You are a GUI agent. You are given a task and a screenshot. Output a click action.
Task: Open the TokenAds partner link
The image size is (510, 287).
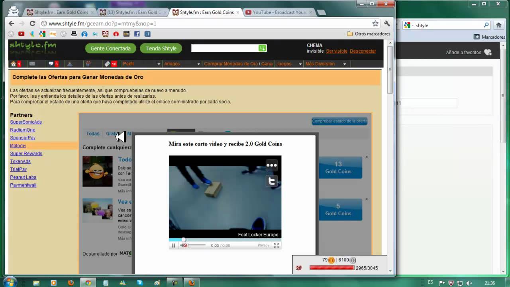(20, 161)
